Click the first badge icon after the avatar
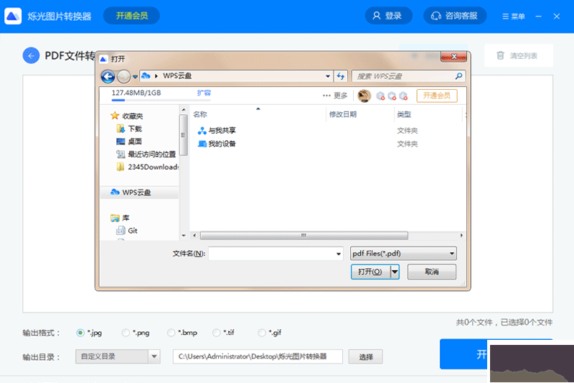The width and height of the screenshot is (574, 383). click(x=381, y=96)
